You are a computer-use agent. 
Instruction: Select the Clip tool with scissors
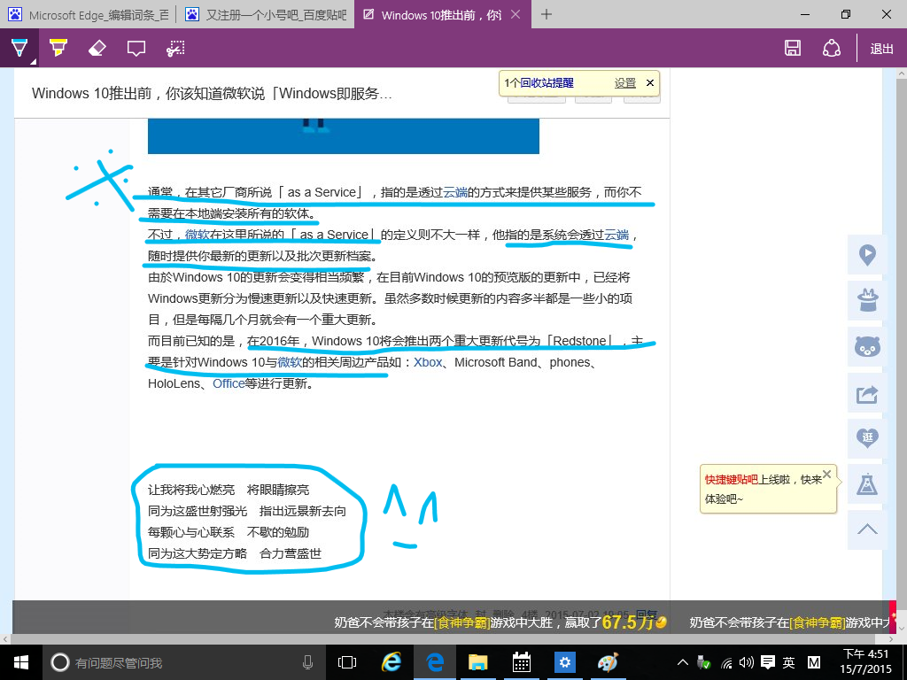tap(175, 48)
